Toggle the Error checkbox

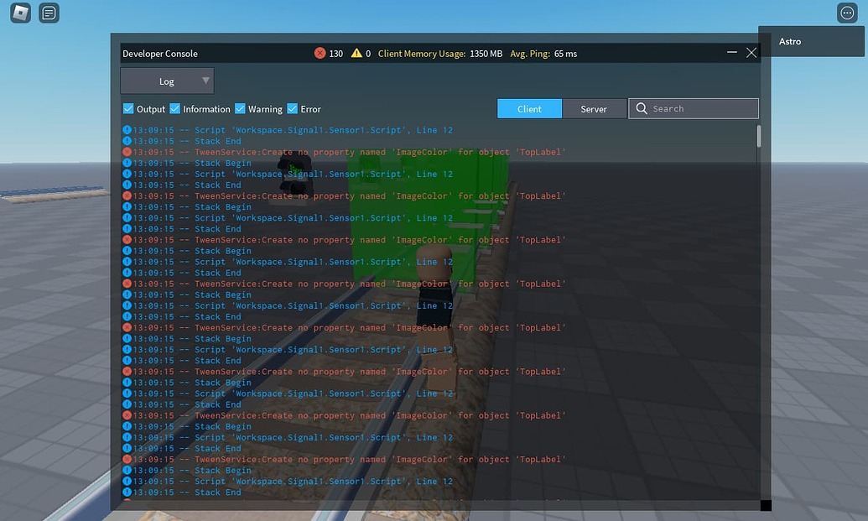293,108
